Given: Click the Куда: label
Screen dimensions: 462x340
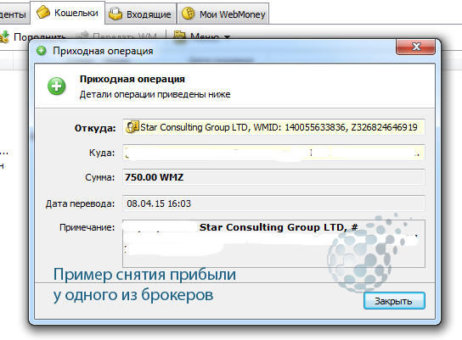Looking at the screenshot, I should (x=102, y=153).
